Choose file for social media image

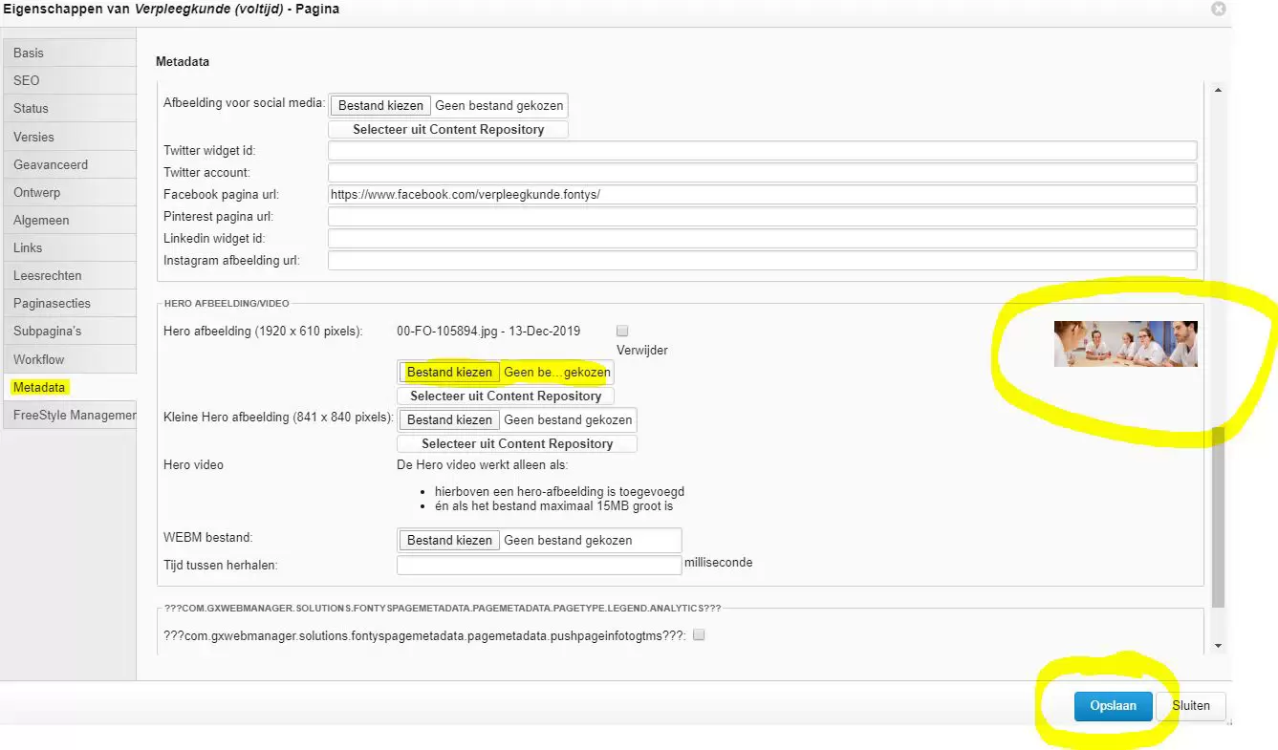(380, 105)
